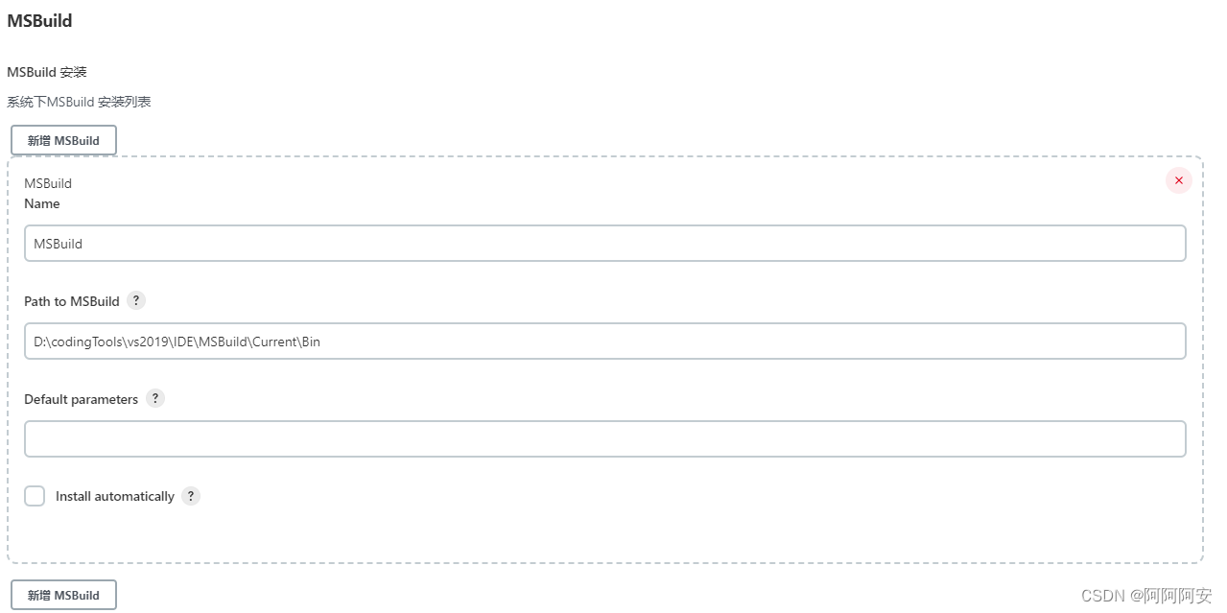Click the bottom 新增 MSBuild button

(63, 594)
